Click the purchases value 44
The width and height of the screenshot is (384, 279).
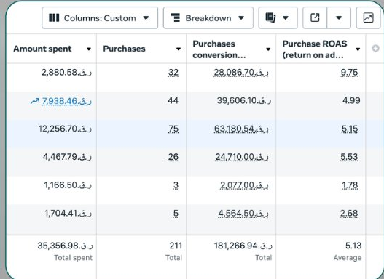tap(173, 100)
